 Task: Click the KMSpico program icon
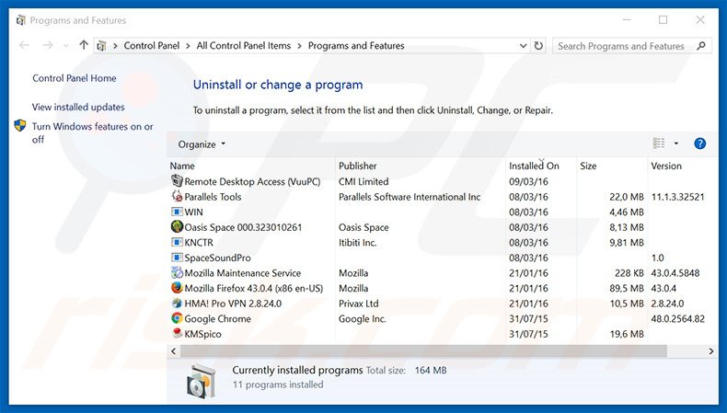(177, 333)
